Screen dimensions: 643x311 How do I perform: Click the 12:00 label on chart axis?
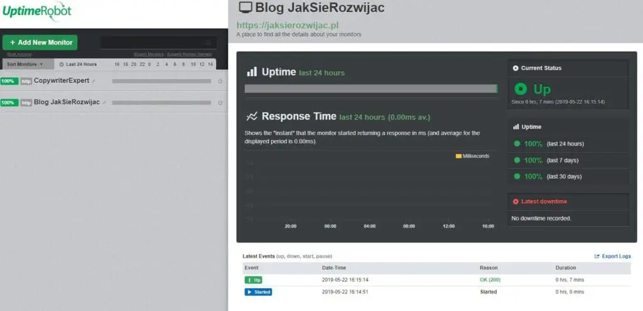pos(448,226)
